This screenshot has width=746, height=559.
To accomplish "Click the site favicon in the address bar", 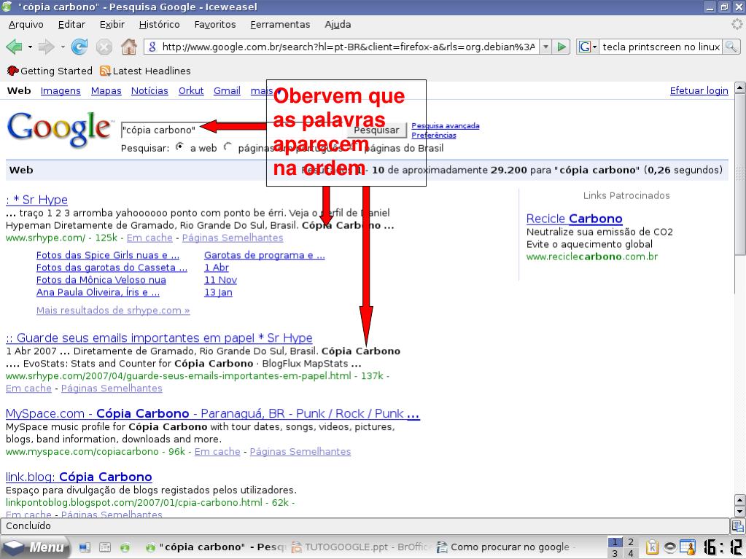I will [152, 47].
